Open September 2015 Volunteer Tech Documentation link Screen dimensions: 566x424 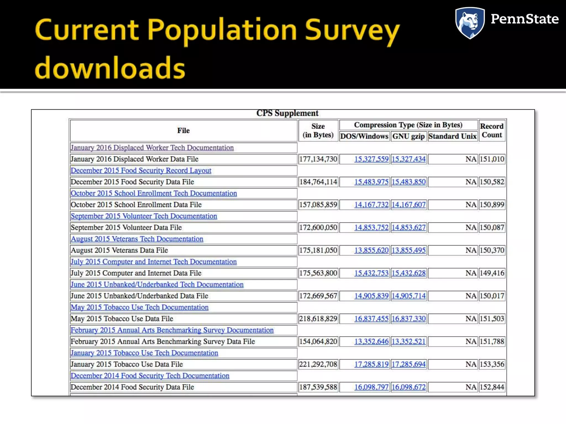coord(144,216)
